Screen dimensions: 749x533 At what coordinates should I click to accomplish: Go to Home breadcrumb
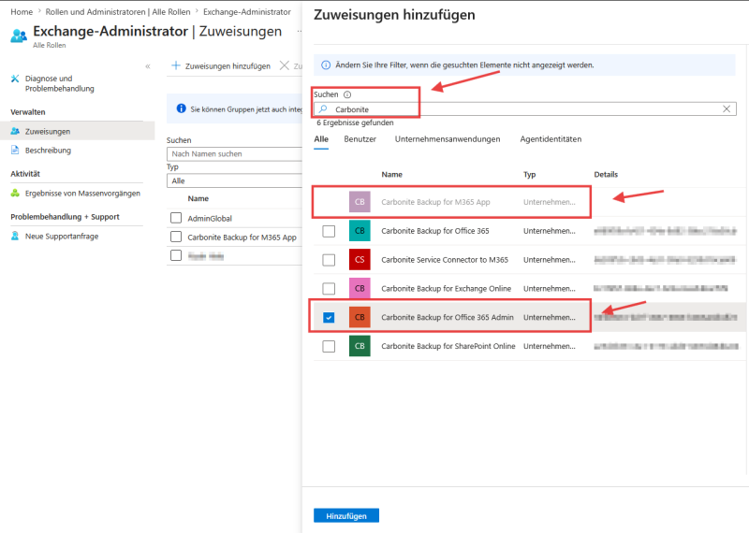pos(22,12)
